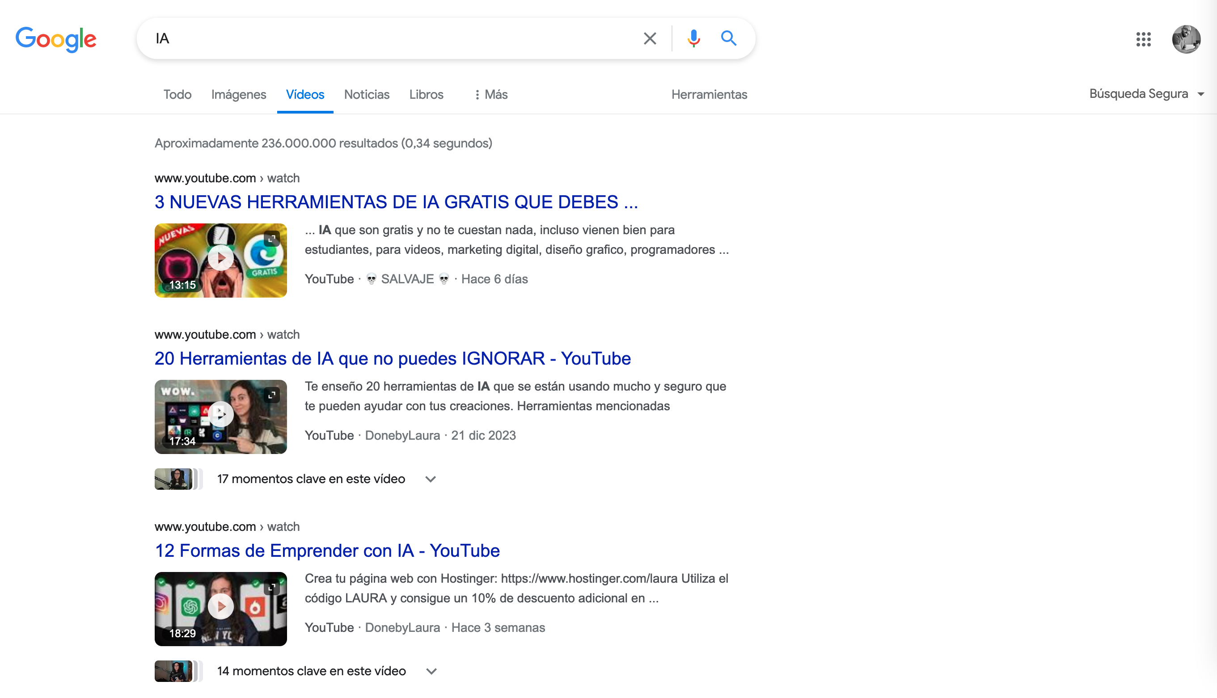The image size is (1217, 698).
Task: Switch to the Noticias tab
Action: tap(366, 94)
